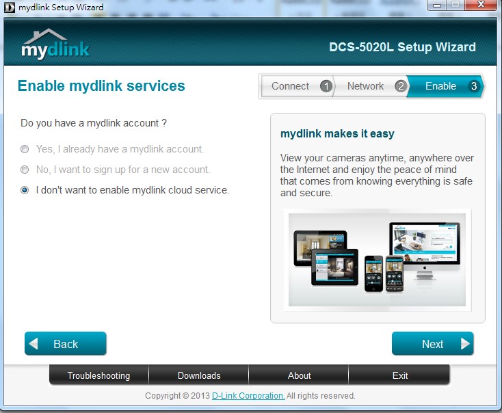The image size is (502, 413).
Task: Click the 'Enable mydlink services' heading
Action: click(x=101, y=86)
